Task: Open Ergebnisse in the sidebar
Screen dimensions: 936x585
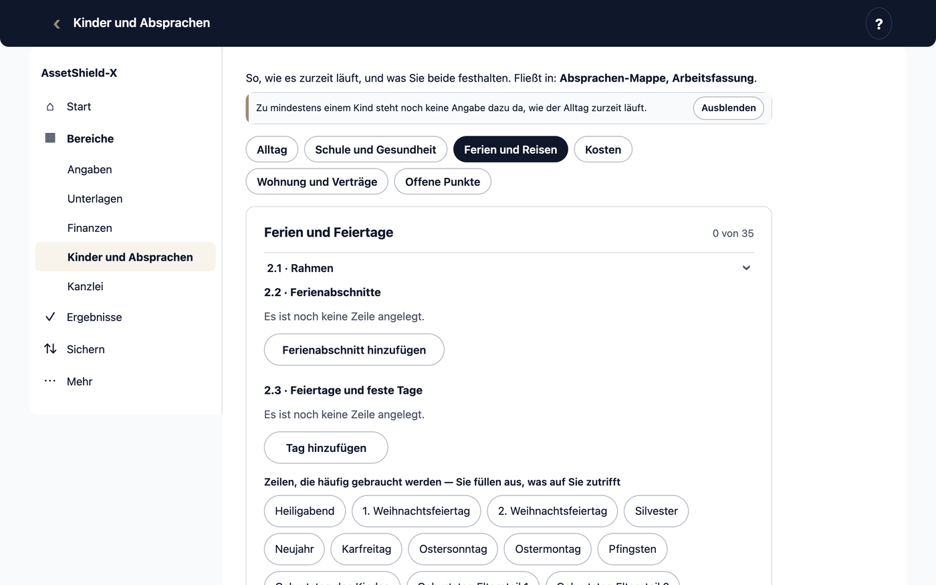Action: 126,317
